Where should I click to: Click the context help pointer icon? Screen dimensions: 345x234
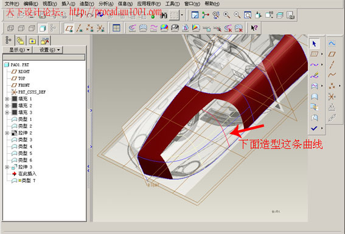click(x=254, y=28)
